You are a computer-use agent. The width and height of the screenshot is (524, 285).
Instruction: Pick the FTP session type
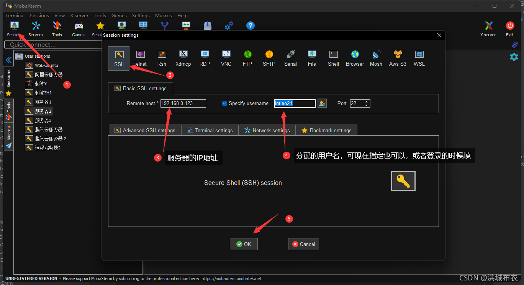pos(247,58)
